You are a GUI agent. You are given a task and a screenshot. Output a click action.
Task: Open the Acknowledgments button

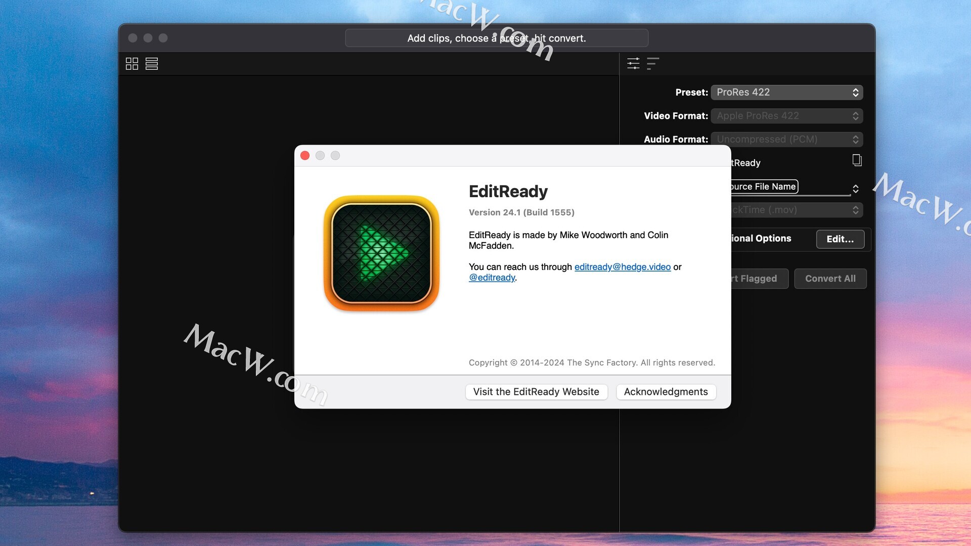click(x=666, y=392)
